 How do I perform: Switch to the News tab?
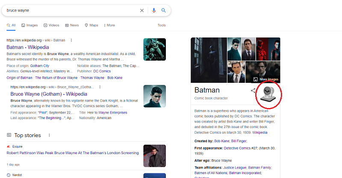(72, 25)
